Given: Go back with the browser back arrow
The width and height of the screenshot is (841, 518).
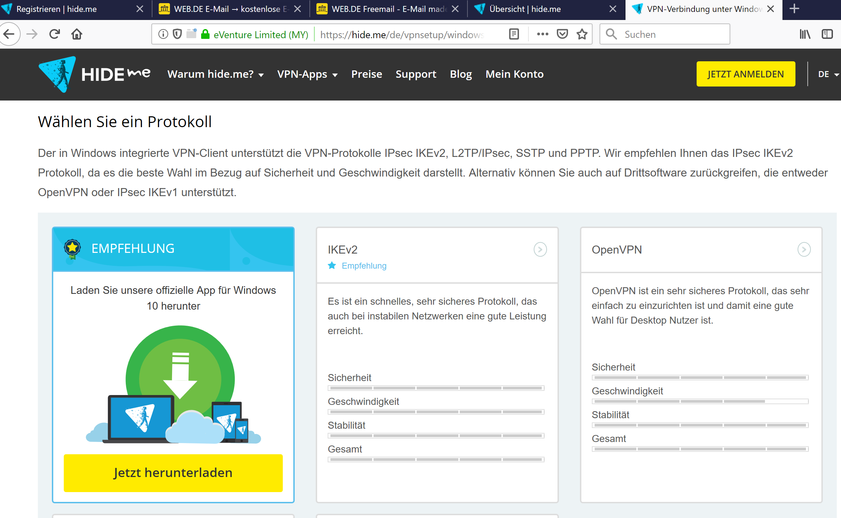Looking at the screenshot, I should click(x=9, y=34).
